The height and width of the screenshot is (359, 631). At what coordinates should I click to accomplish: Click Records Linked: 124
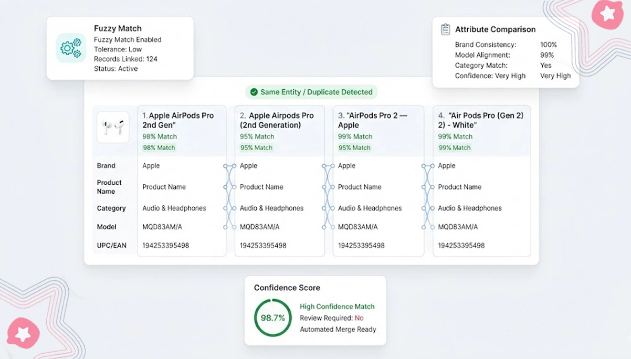point(125,59)
